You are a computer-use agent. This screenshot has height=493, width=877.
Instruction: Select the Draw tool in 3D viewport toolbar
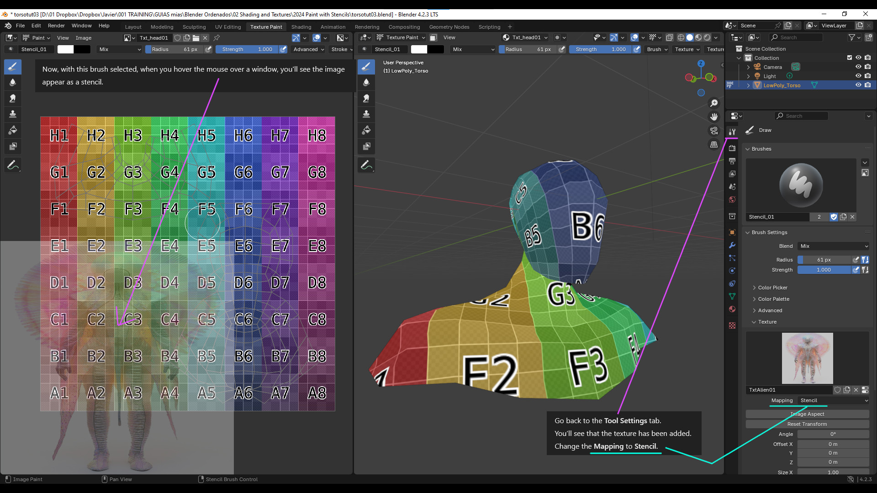(x=366, y=67)
